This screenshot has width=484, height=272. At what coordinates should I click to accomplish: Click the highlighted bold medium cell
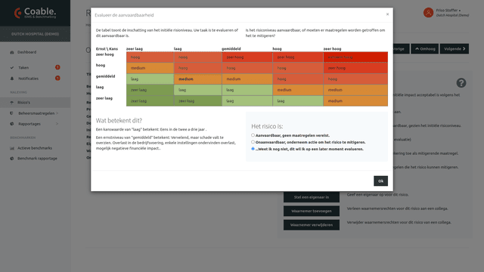pyautogui.click(x=198, y=79)
